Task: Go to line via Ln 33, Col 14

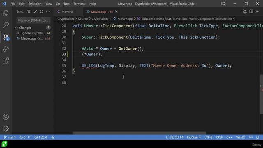Action: coord(174,137)
